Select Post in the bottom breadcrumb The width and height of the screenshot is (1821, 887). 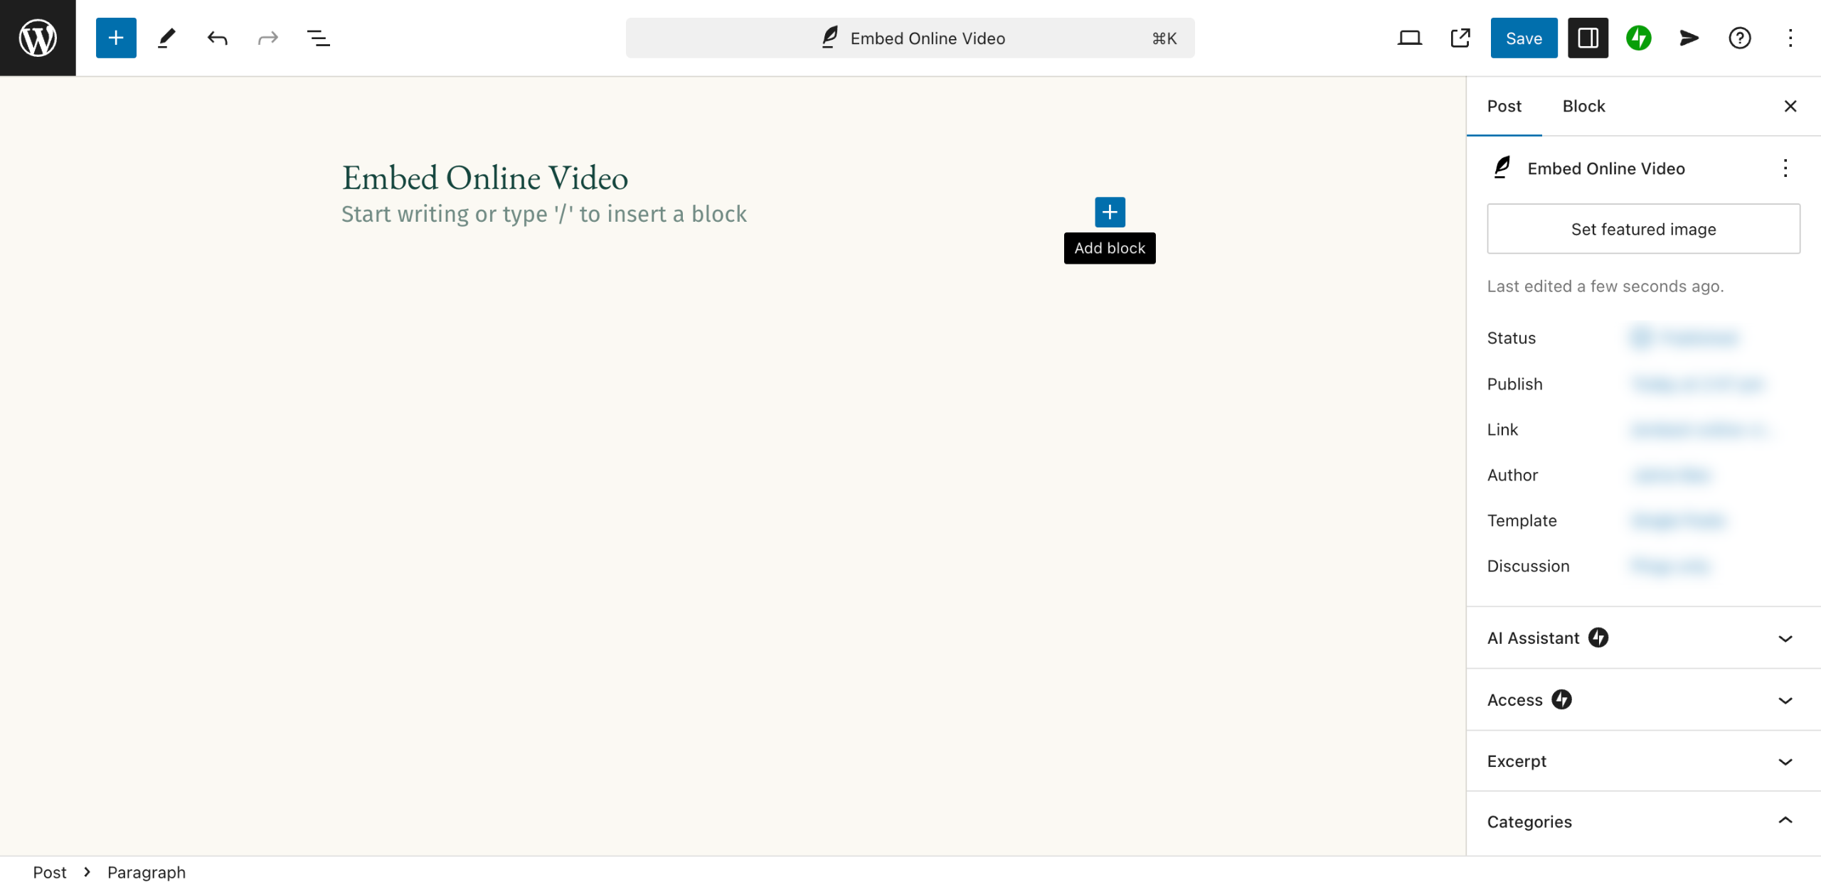pyautogui.click(x=50, y=872)
